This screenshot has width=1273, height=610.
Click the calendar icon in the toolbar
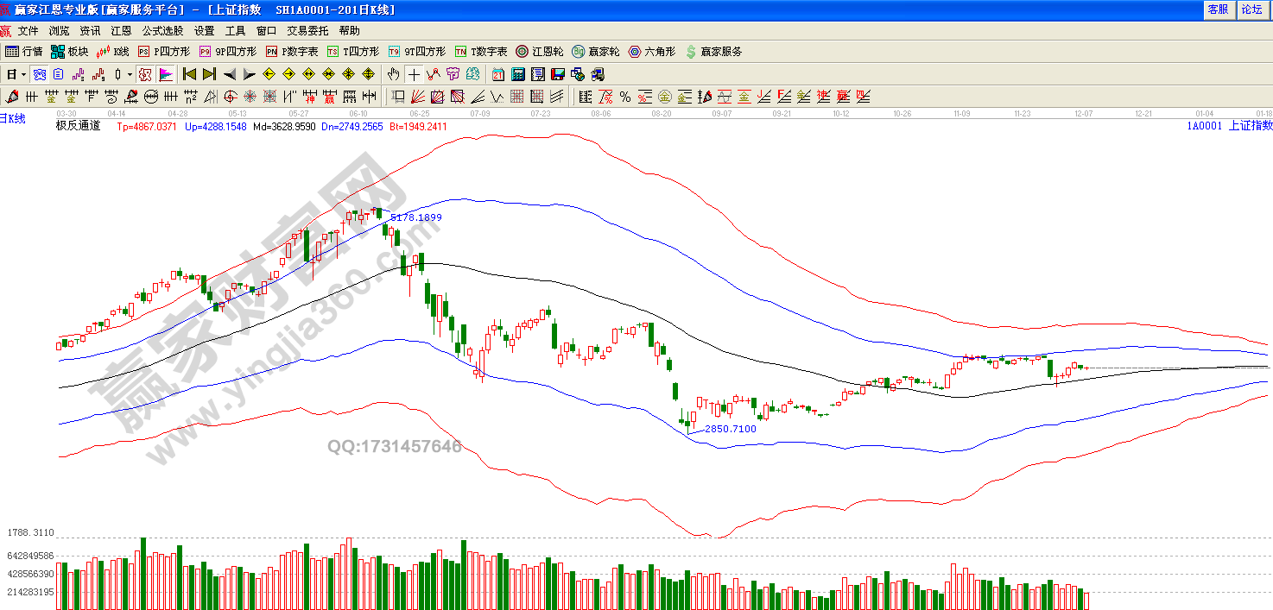[x=497, y=74]
